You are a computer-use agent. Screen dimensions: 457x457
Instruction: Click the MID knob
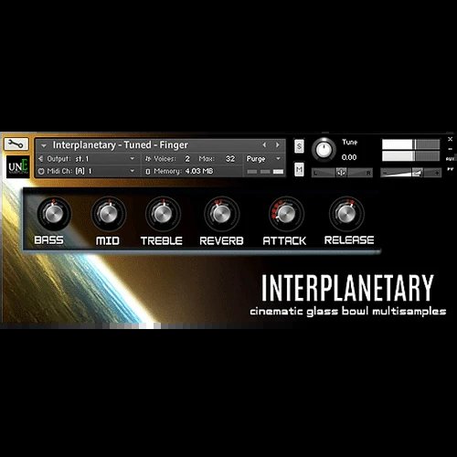click(x=109, y=214)
